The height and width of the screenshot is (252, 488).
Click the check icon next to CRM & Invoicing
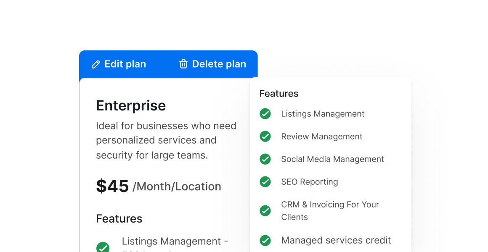[x=265, y=211]
